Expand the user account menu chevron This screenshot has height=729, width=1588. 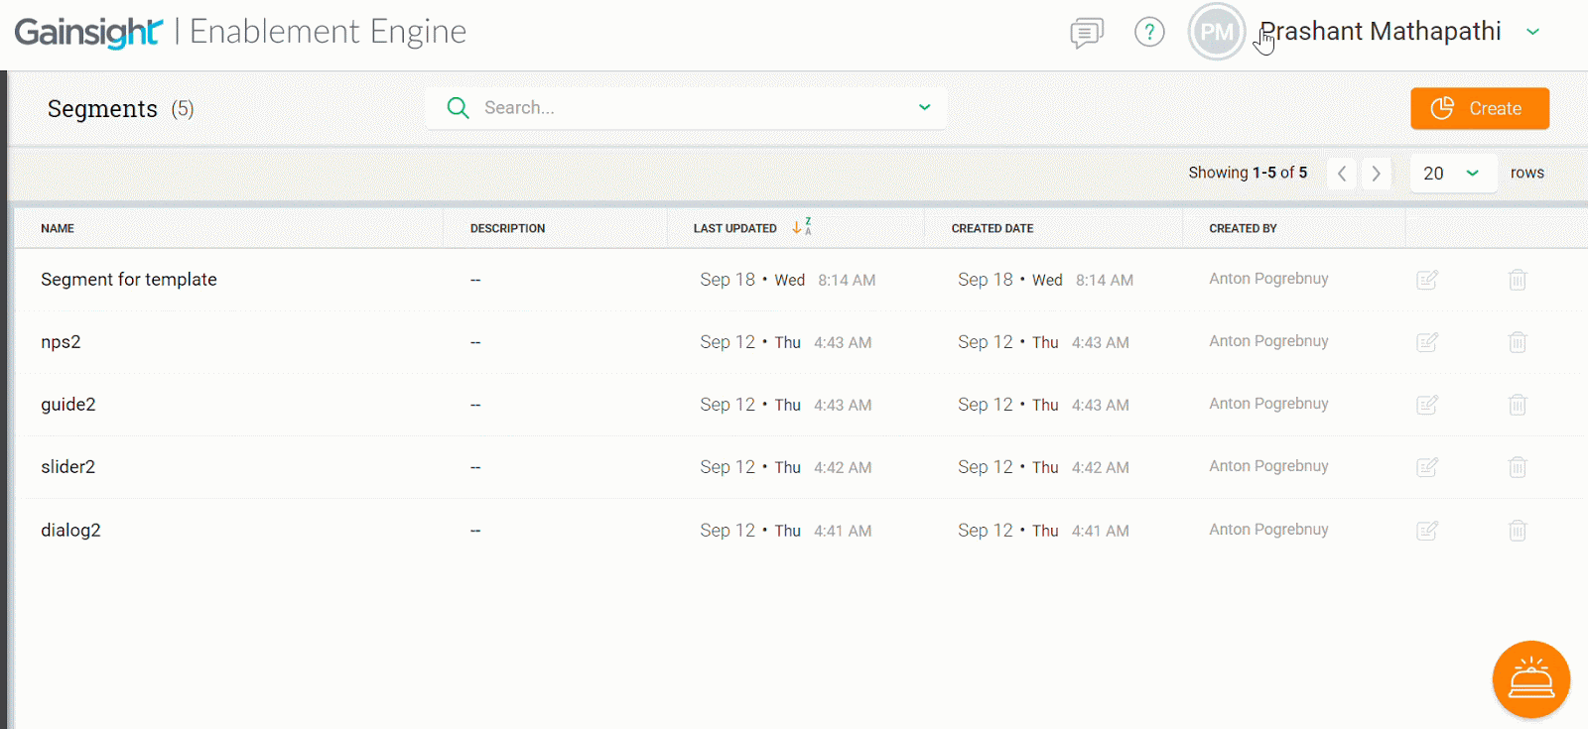tap(1533, 32)
